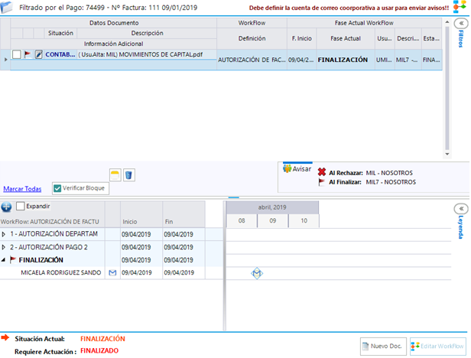Click day 10 in Gantt header
The width and height of the screenshot is (471, 358).
pyautogui.click(x=304, y=220)
